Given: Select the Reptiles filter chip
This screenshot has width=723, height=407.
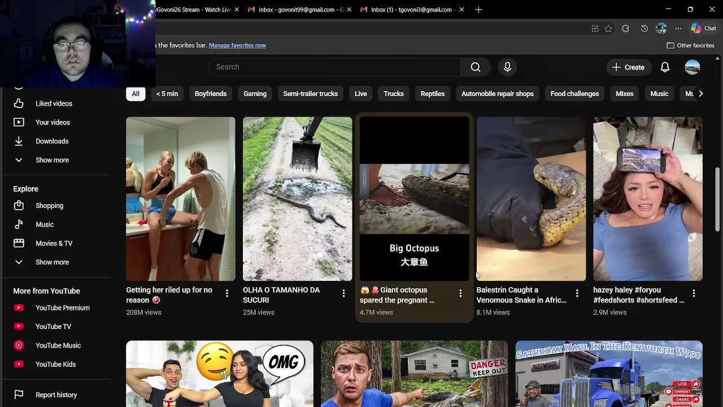Looking at the screenshot, I should [433, 94].
